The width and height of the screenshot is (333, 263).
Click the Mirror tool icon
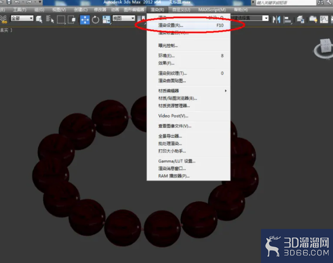(276, 20)
